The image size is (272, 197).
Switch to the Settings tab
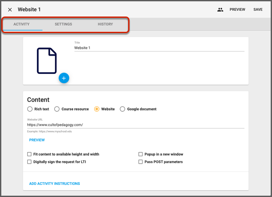click(63, 24)
